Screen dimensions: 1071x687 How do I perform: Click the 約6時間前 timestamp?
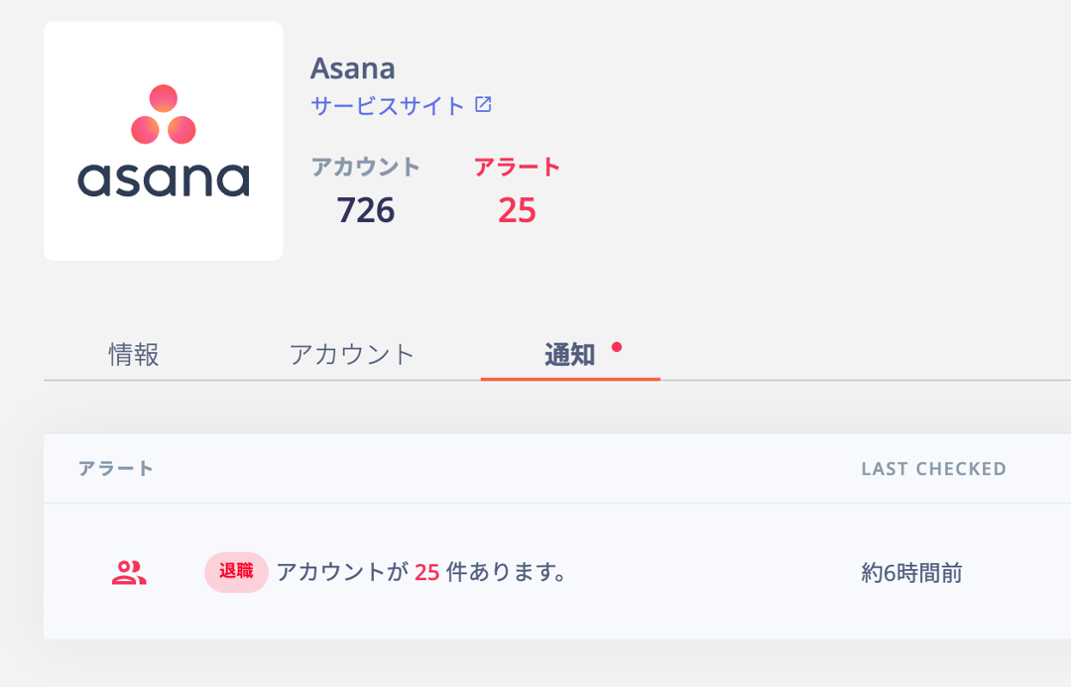(912, 572)
